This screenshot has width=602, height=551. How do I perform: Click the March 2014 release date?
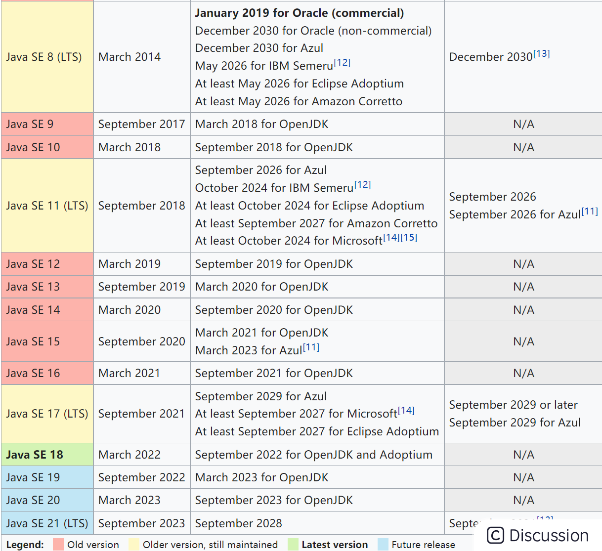(129, 57)
